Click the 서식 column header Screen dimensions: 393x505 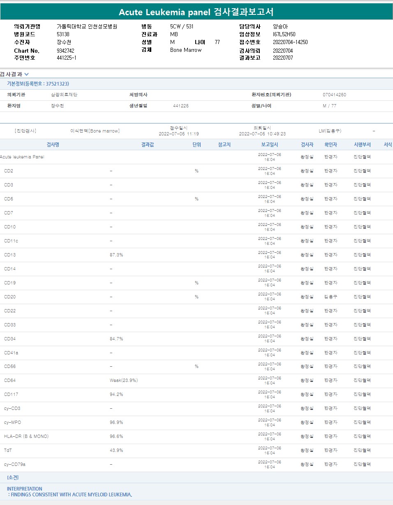tap(388, 144)
